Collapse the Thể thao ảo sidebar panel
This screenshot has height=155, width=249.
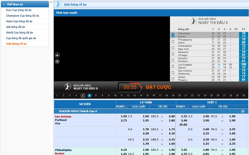tap(4, 4)
